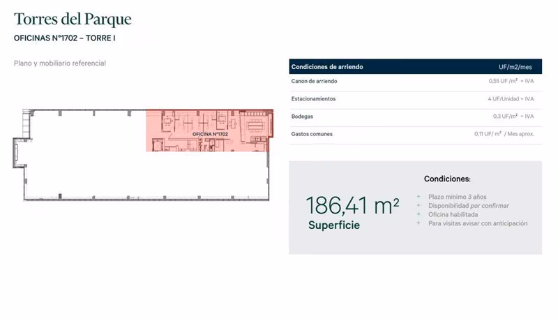Select the Estacionamientos row label

pos(313,99)
